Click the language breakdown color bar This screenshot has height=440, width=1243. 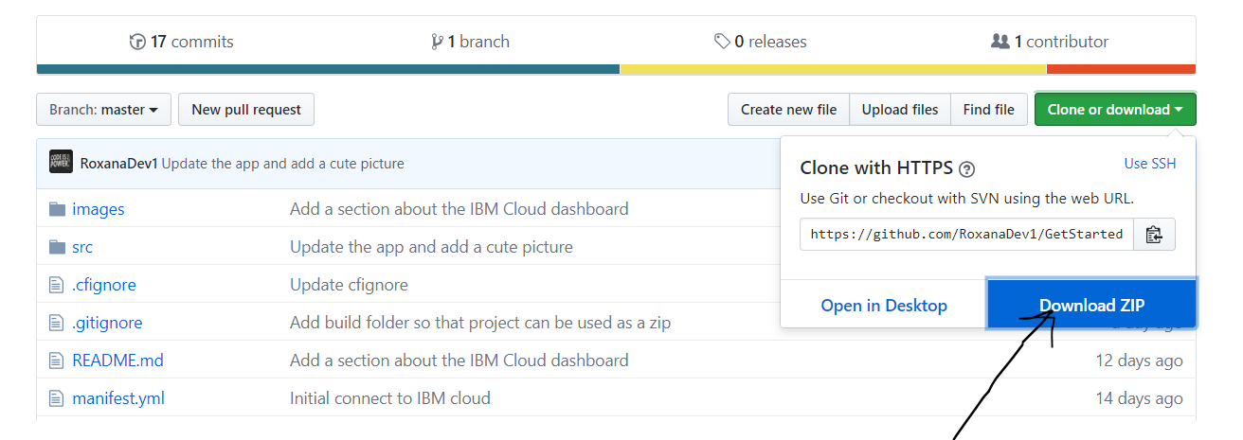click(x=616, y=69)
